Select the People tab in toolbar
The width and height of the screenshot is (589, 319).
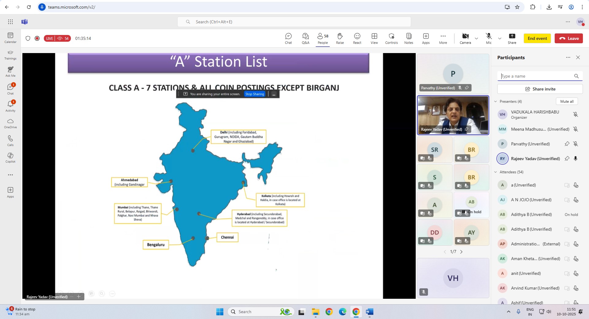322,38
